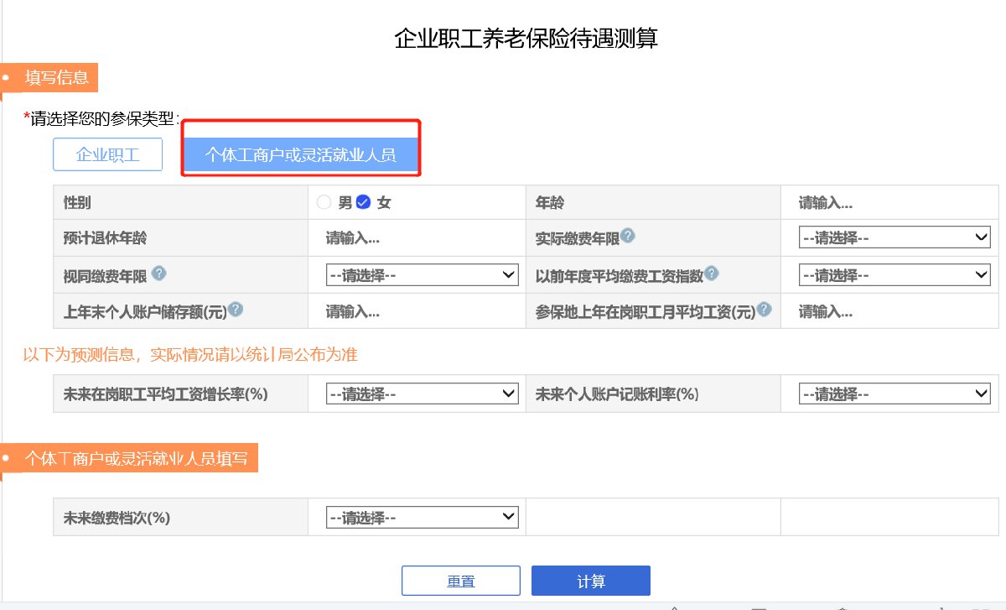Viewport: 1006px width, 610px height.
Task: Choose an option in 未来缴费档次 dropdown
Action: pos(422,518)
